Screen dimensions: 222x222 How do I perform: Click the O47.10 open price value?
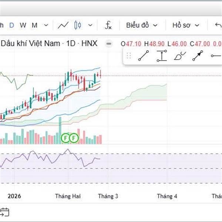point(131,44)
